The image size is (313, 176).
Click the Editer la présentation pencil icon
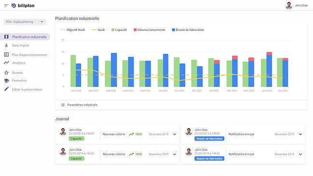tap(6, 89)
